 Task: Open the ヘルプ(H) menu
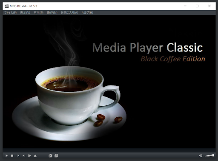click(87, 13)
